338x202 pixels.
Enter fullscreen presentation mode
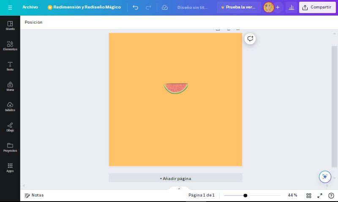click(320, 196)
